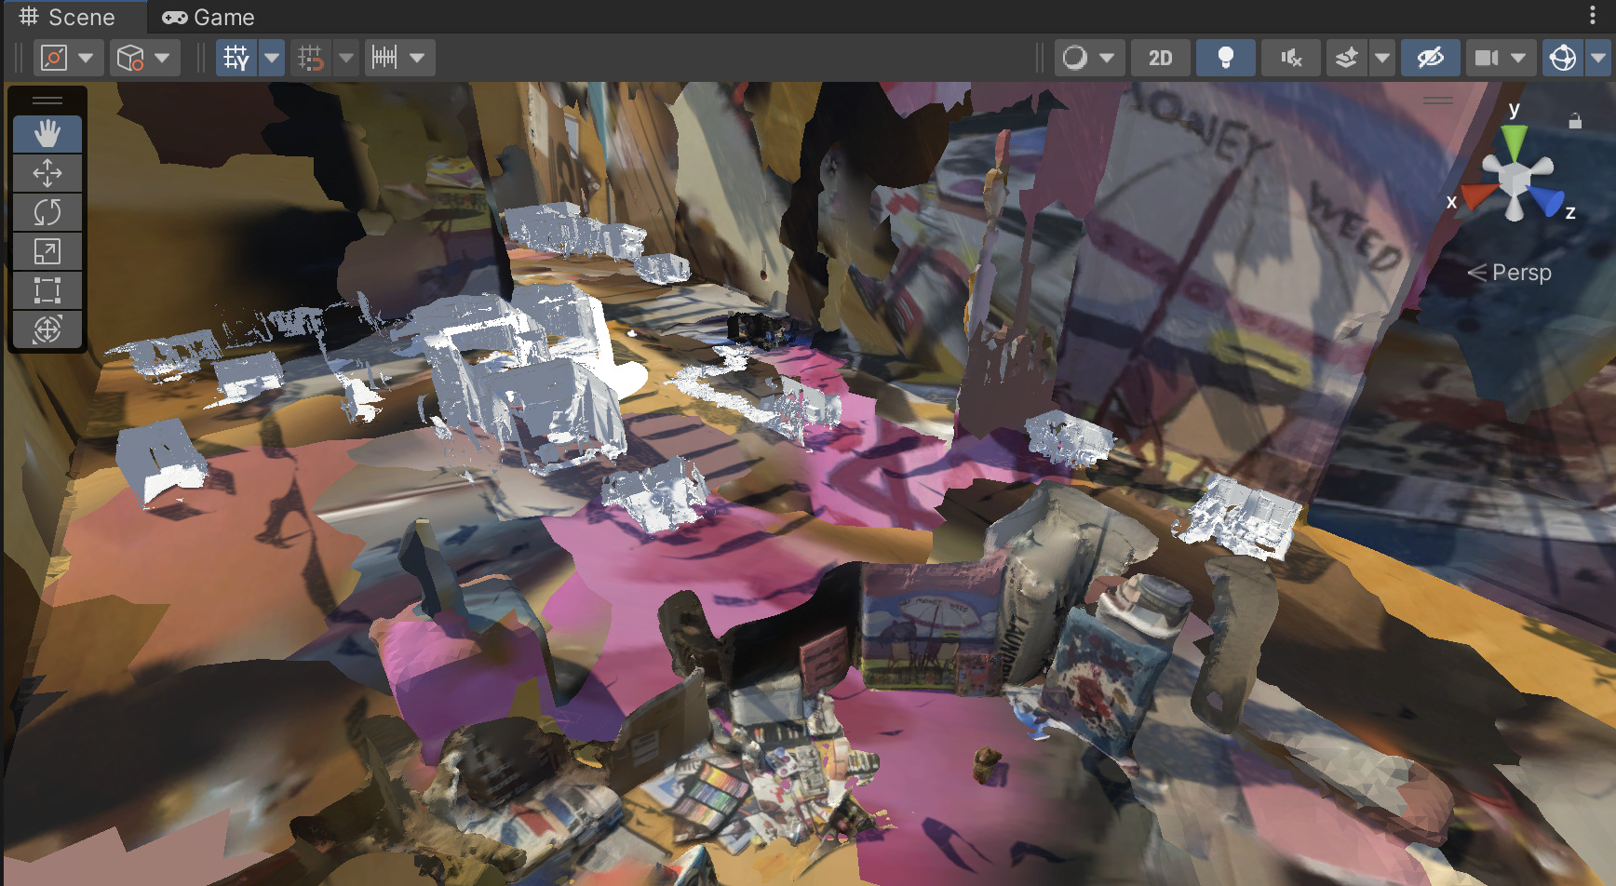
Task: Open the scene camera settings dropdown
Action: click(1518, 58)
